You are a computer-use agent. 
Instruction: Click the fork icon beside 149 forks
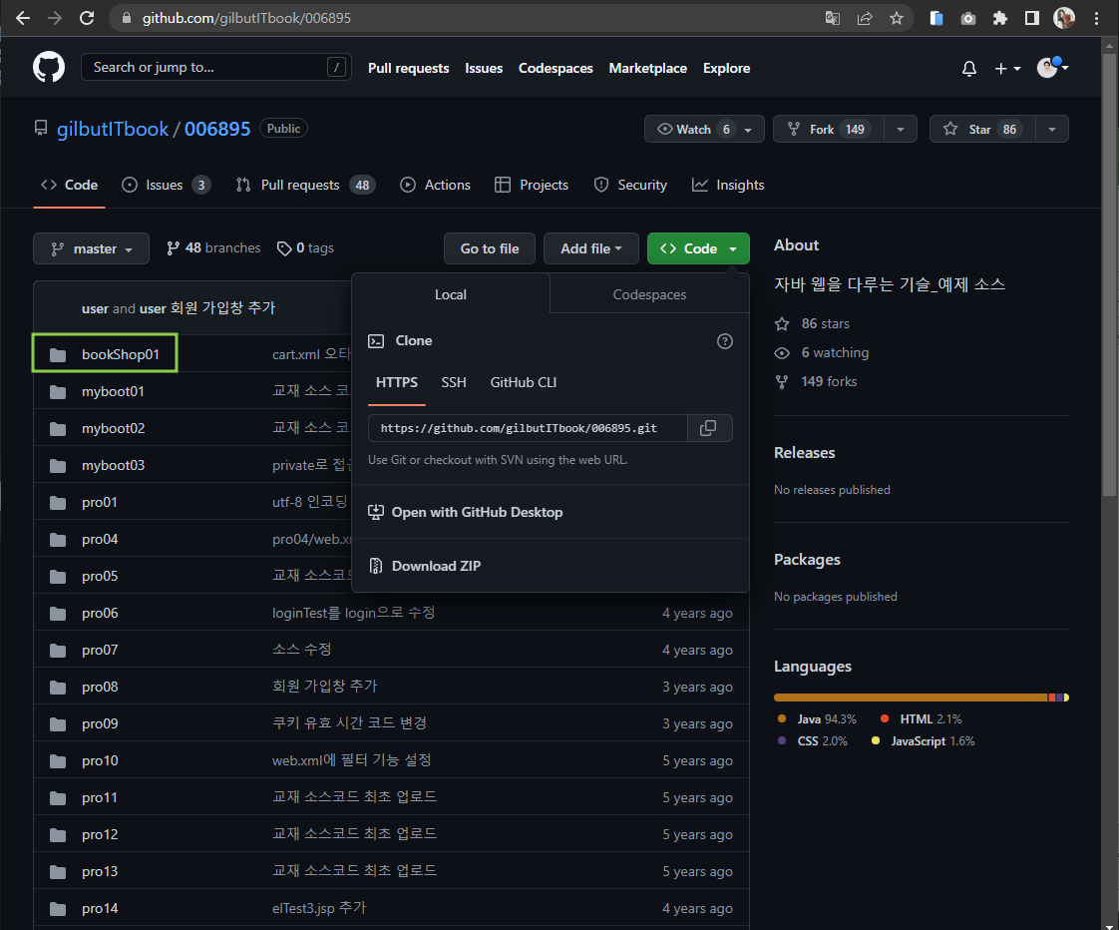pyautogui.click(x=782, y=382)
